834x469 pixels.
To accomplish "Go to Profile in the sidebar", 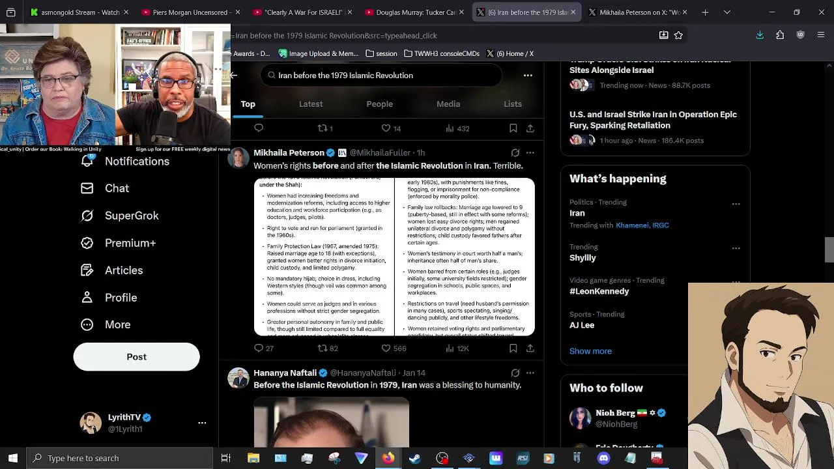I will [x=109, y=298].
